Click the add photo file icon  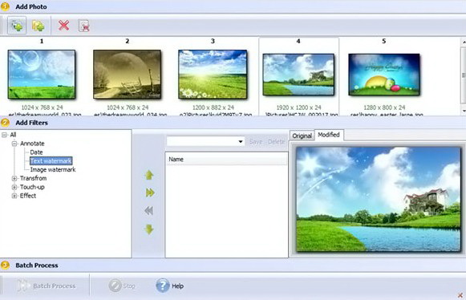17,26
